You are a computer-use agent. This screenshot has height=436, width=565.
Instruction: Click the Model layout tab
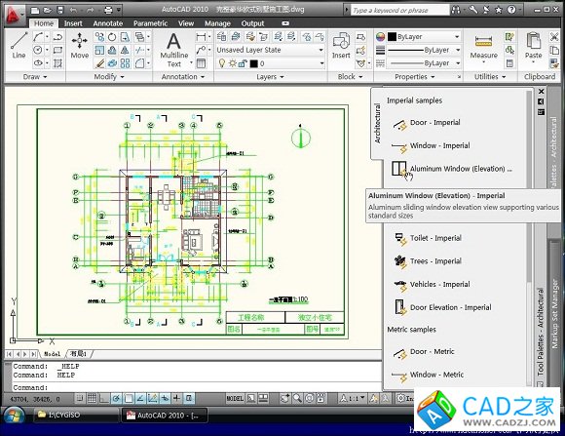(53, 354)
